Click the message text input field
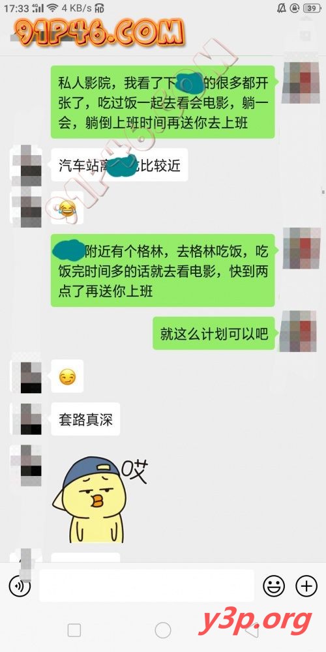Viewport: 326px width, 652px height. 147,585
